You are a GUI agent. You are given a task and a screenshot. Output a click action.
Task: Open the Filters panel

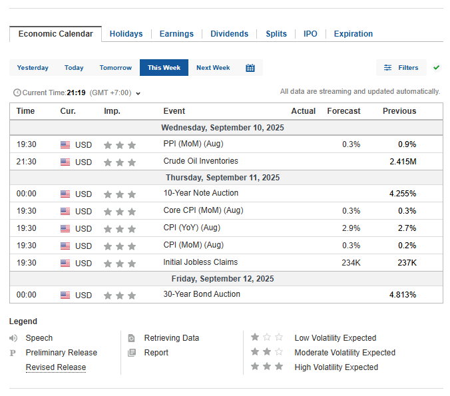(401, 68)
